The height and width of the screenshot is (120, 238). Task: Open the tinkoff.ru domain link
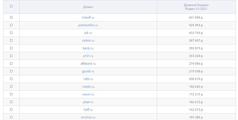click(x=88, y=17)
